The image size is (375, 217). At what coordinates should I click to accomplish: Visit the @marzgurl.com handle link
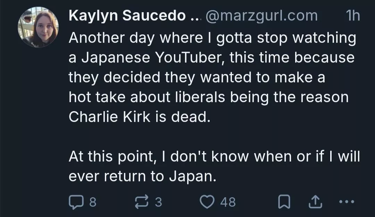tap(261, 16)
